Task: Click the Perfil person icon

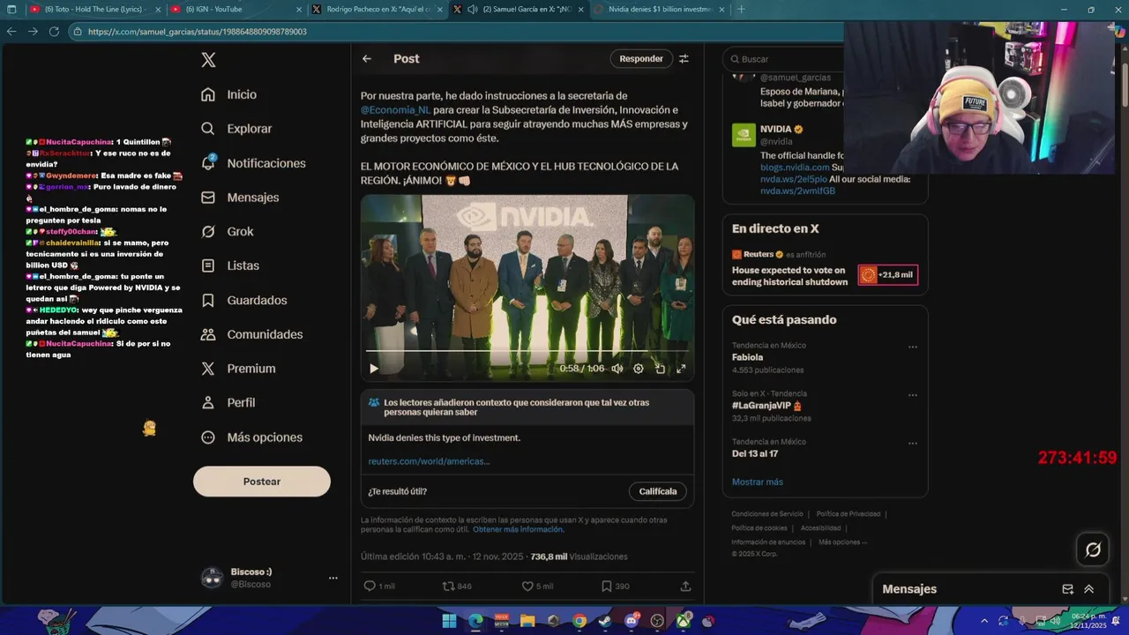Action: (208, 402)
